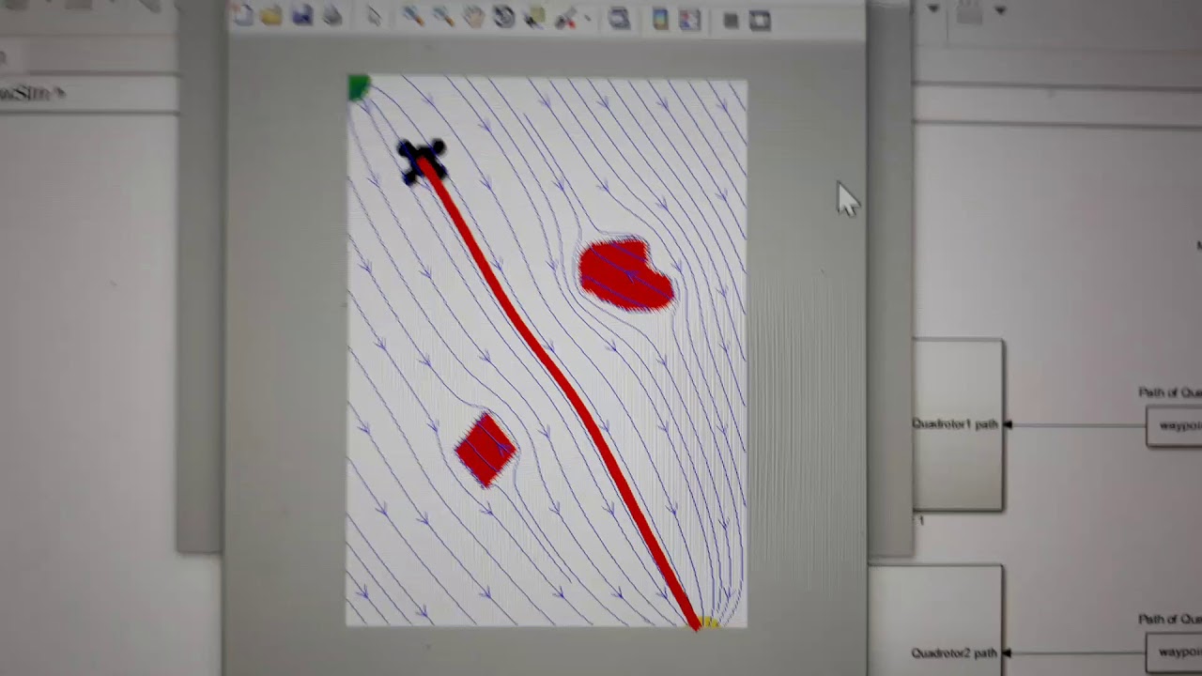Activate the Zoom In magnifier tool
Image resolution: width=1202 pixels, height=676 pixels.
click(411, 17)
